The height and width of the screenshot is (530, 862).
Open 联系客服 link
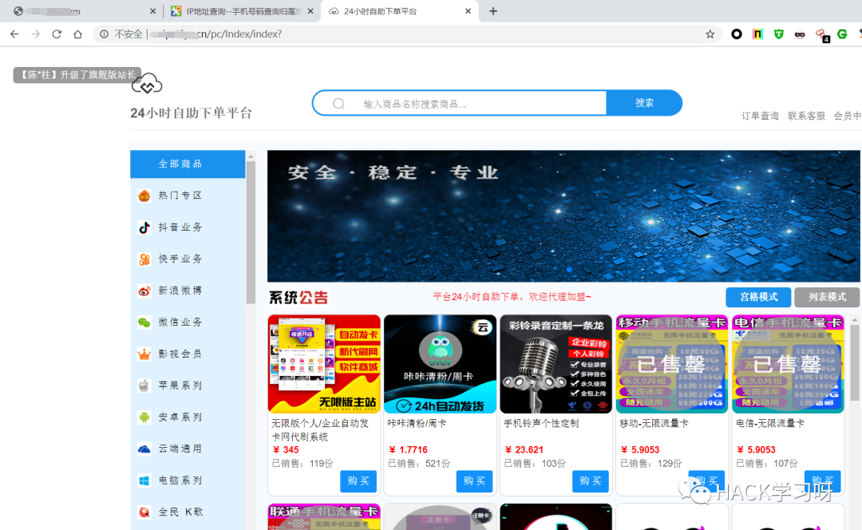tap(806, 116)
